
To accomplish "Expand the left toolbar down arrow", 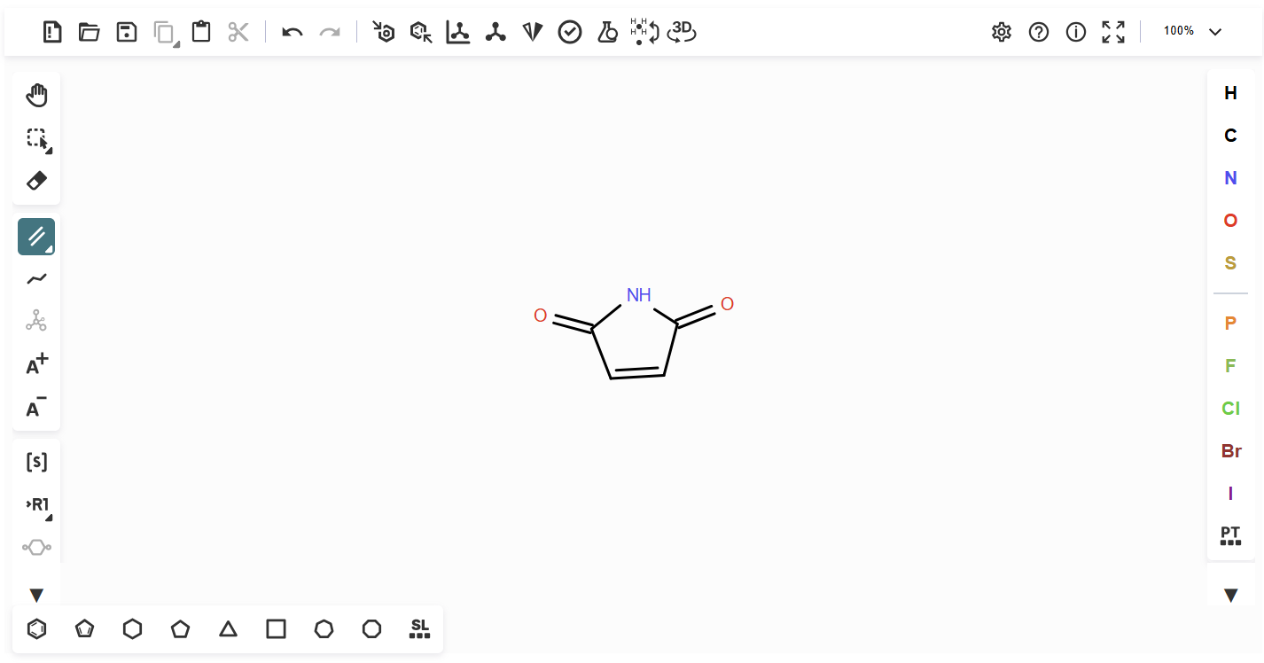I will click(x=36, y=595).
